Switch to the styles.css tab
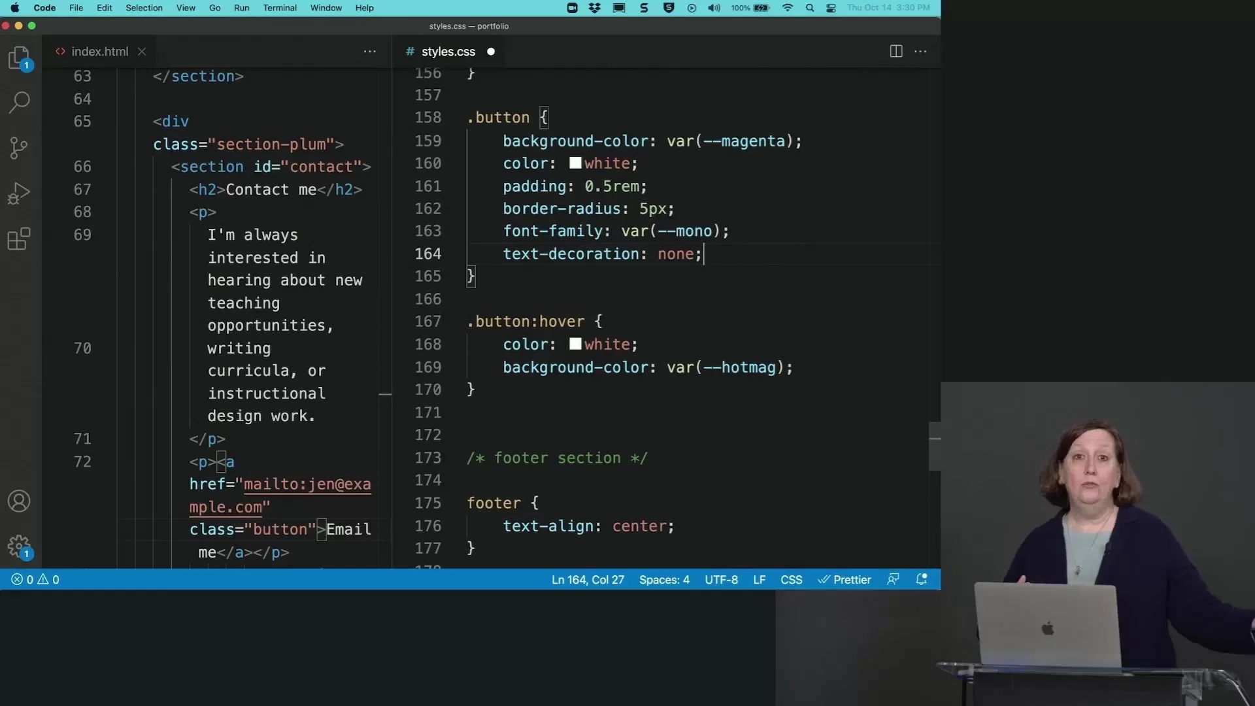The height and width of the screenshot is (706, 1255). [448, 52]
